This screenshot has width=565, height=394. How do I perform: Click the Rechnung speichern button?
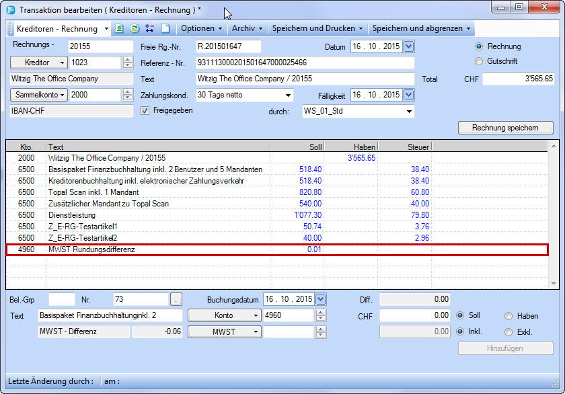506,128
